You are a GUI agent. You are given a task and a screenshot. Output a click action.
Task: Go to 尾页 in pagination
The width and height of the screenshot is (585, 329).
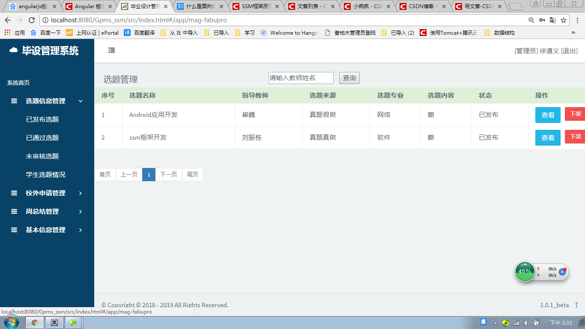pyautogui.click(x=193, y=174)
